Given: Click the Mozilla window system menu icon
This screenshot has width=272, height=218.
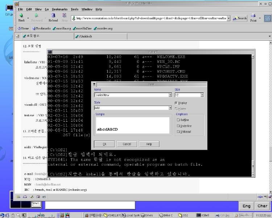Looking at the screenshot, I should (x=16, y=4).
